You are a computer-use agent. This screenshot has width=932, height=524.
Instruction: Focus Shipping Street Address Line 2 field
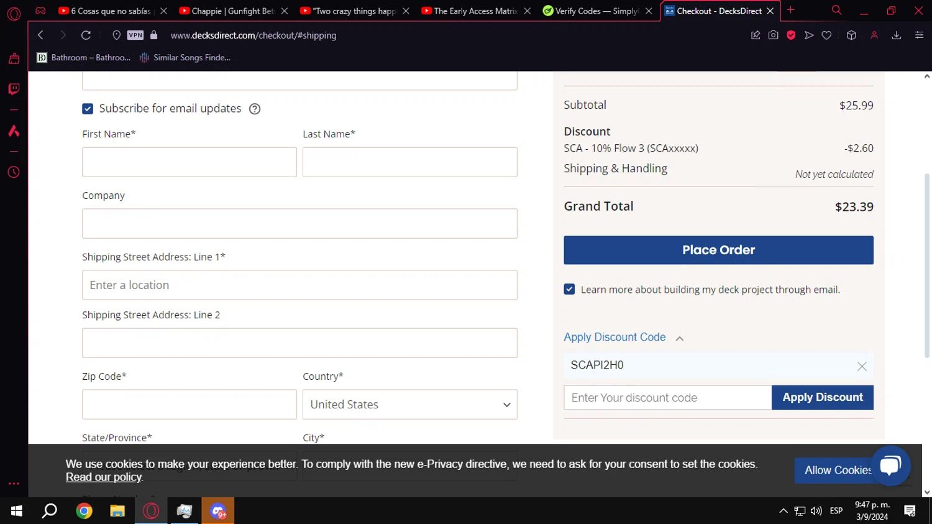click(299, 343)
